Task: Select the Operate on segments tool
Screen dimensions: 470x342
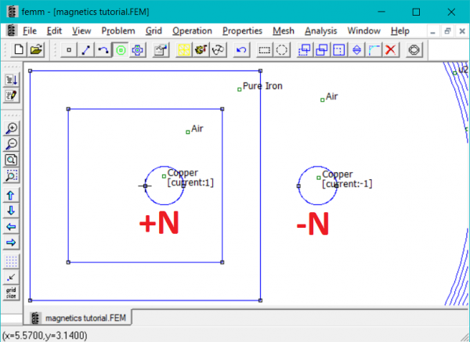Action: [x=86, y=49]
